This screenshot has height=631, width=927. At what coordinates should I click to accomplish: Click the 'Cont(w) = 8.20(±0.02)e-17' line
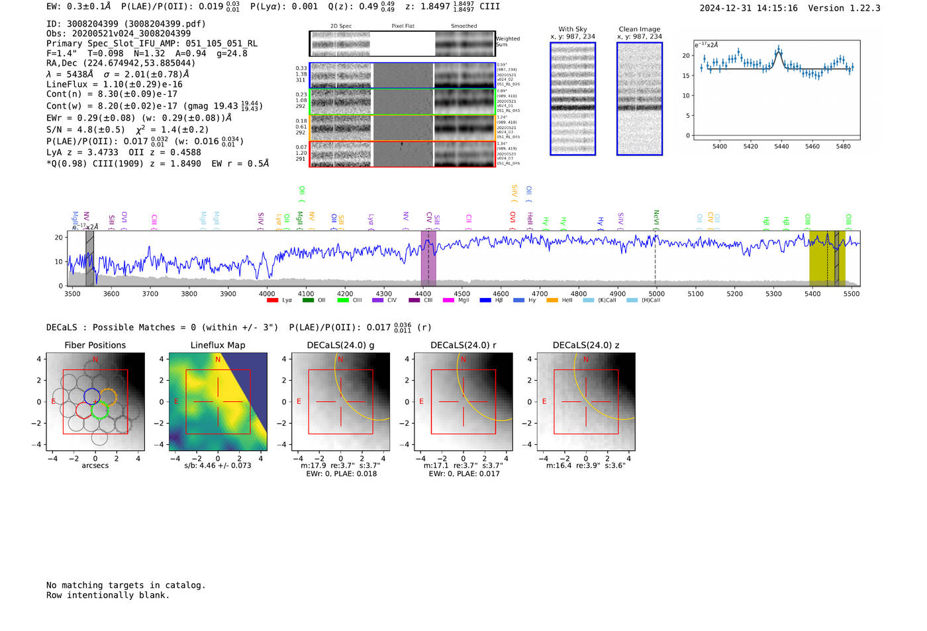pyautogui.click(x=112, y=106)
